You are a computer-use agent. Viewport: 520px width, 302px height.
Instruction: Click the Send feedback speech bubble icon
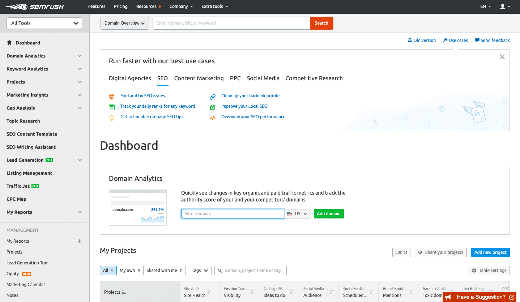[x=477, y=40]
